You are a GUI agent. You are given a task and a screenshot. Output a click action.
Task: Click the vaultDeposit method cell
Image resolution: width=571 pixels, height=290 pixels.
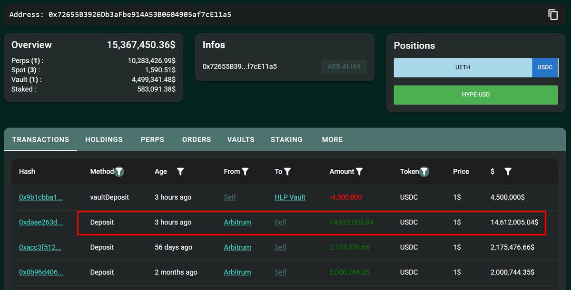[109, 197]
